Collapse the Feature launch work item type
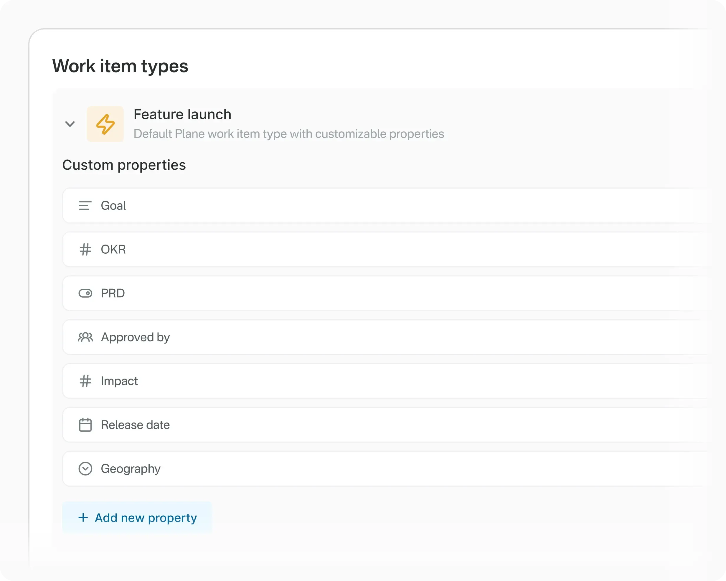 70,124
